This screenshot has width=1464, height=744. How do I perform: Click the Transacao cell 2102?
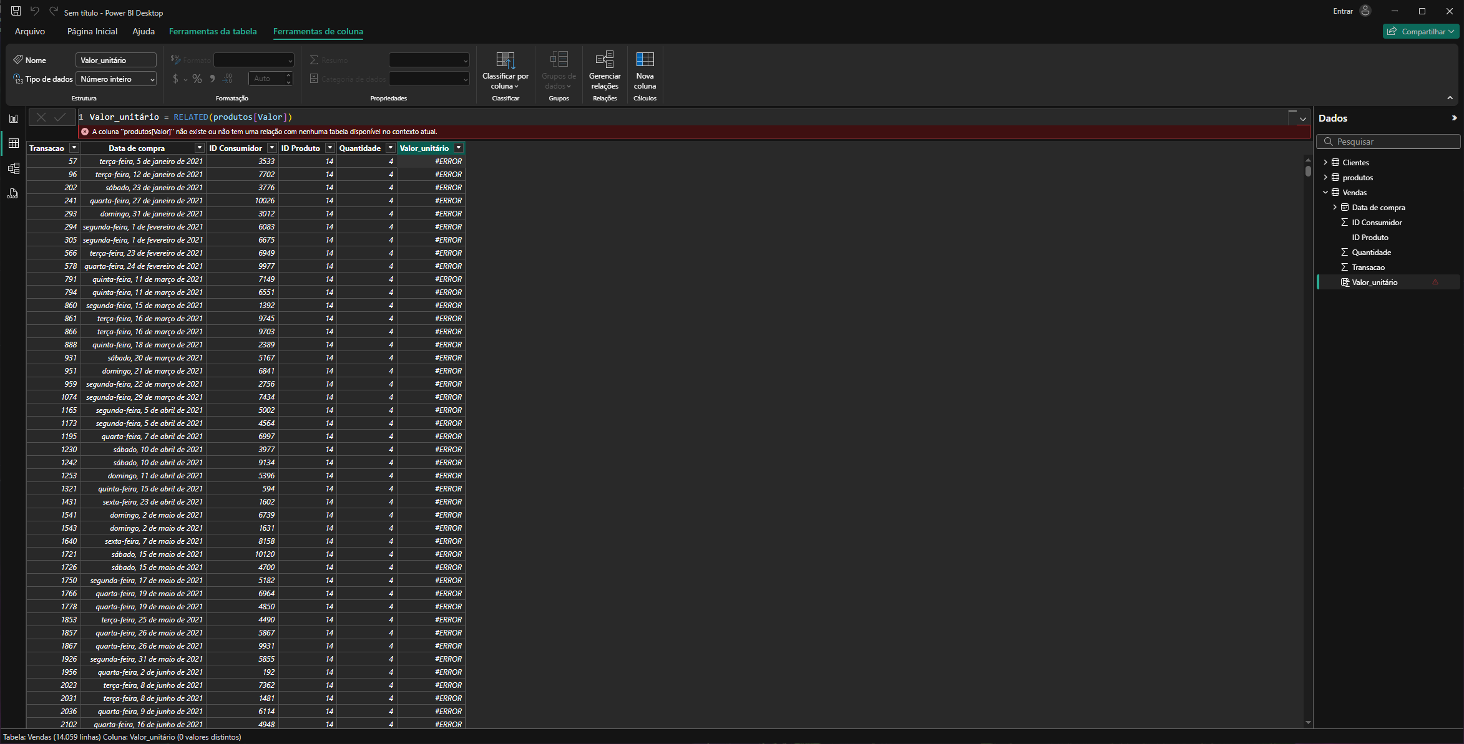[54, 724]
